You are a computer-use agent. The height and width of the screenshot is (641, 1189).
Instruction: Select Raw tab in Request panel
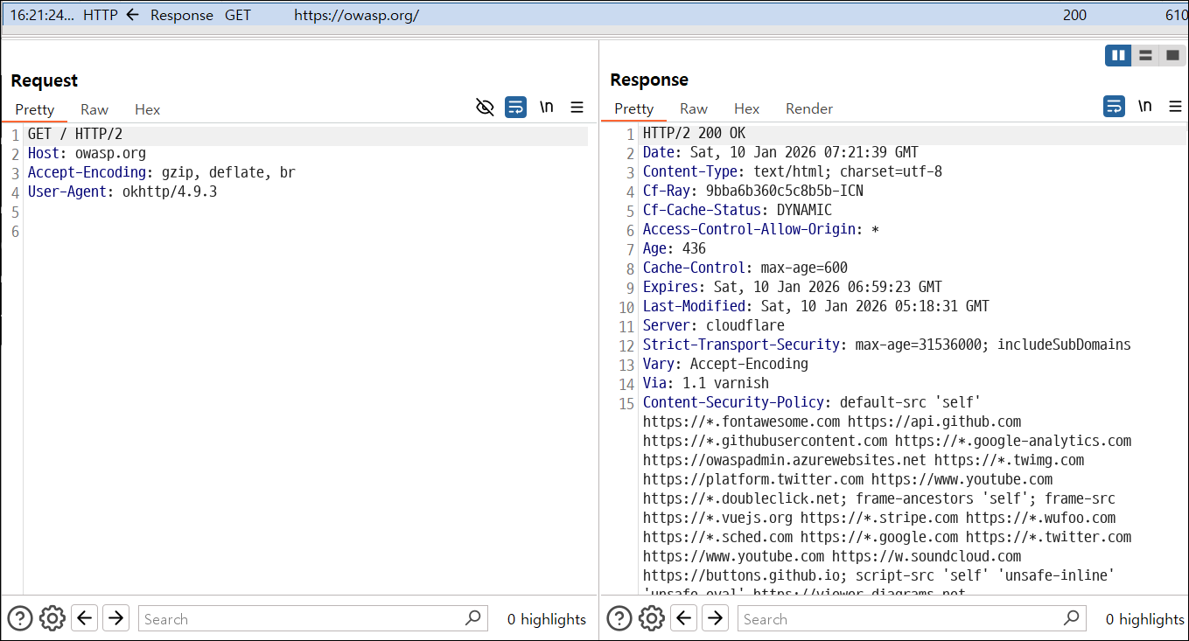click(94, 109)
